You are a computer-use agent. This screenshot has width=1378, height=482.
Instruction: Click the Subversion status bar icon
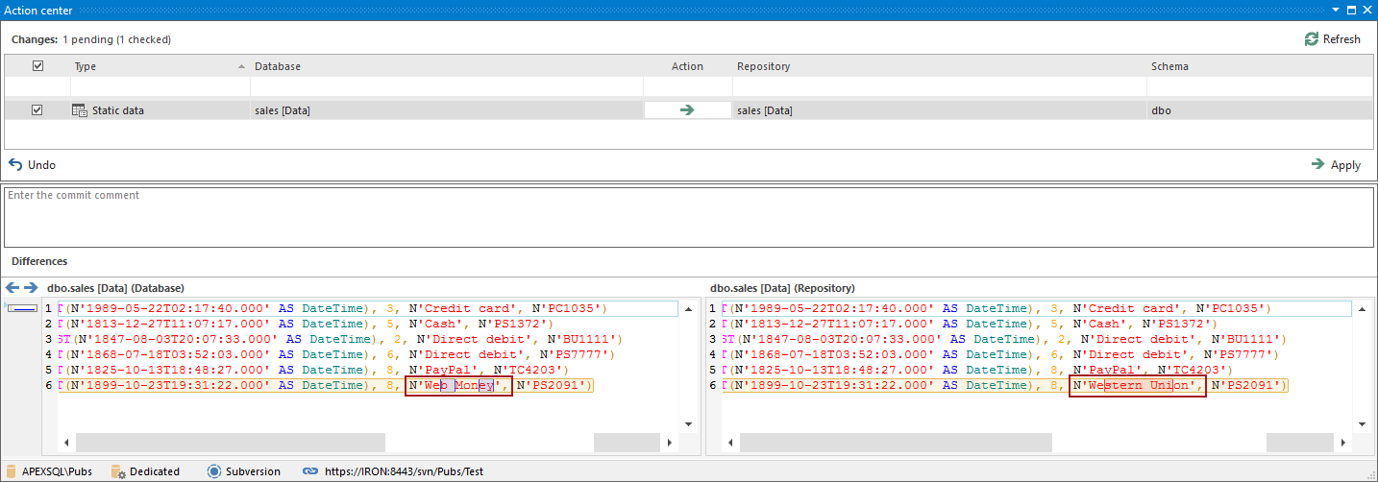[x=214, y=471]
